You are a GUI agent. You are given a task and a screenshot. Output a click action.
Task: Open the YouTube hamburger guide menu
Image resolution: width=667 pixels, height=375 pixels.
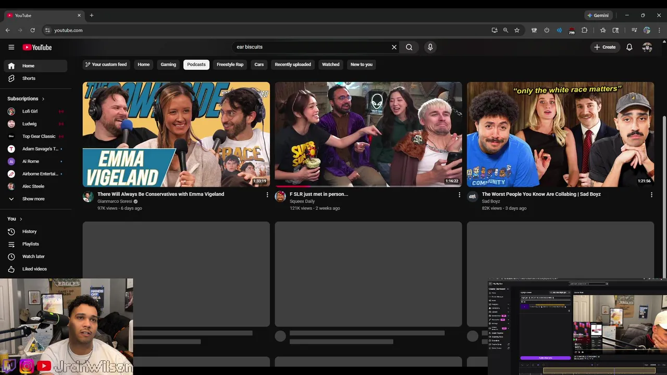pyautogui.click(x=11, y=47)
